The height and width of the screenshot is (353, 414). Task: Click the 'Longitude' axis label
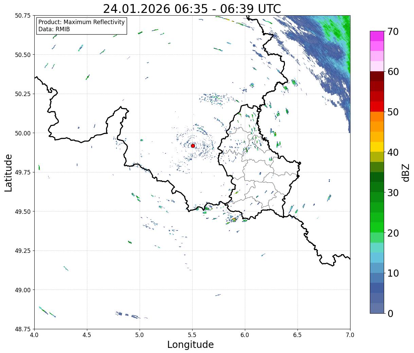pyautogui.click(x=191, y=345)
